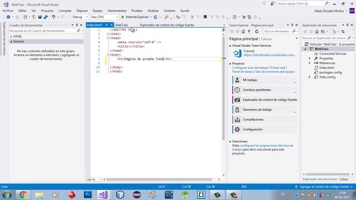Click the Visual Studio taskbar icon
Viewport: 356px width, 200px height.
(x=103, y=195)
